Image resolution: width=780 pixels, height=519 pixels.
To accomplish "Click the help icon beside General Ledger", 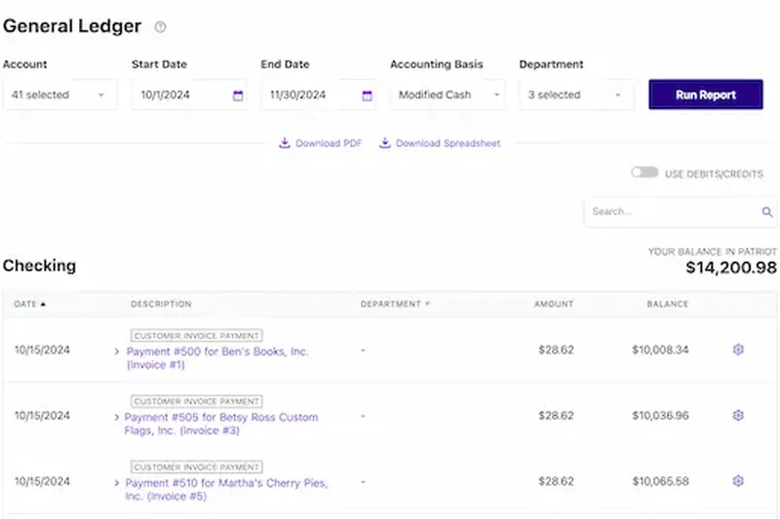I will coord(160,27).
